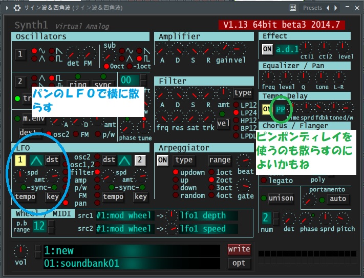Toggle portamento auto button
The width and height of the screenshot is (364, 278).
[338, 199]
